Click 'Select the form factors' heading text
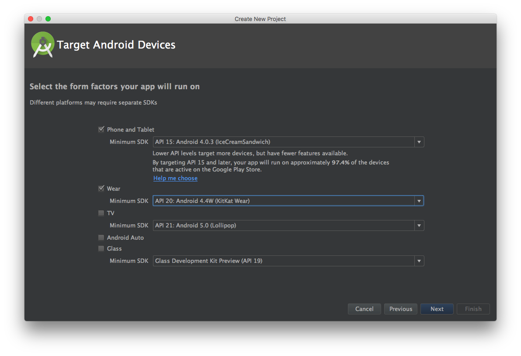This screenshot has width=521, height=356. (115, 87)
